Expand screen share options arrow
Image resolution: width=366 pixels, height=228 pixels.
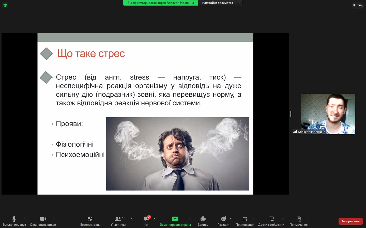coord(190,219)
